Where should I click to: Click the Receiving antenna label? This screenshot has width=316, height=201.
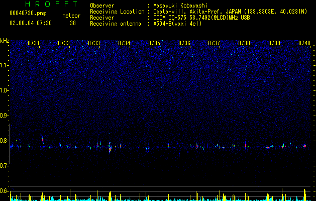tap(116, 24)
